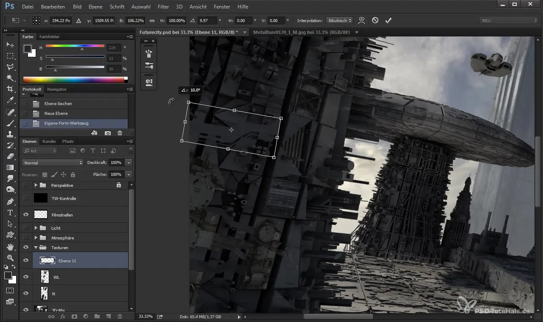
Task: Hide the WL layer
Action: 26,277
